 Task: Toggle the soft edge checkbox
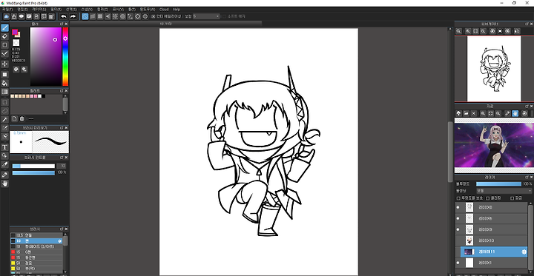click(x=224, y=16)
